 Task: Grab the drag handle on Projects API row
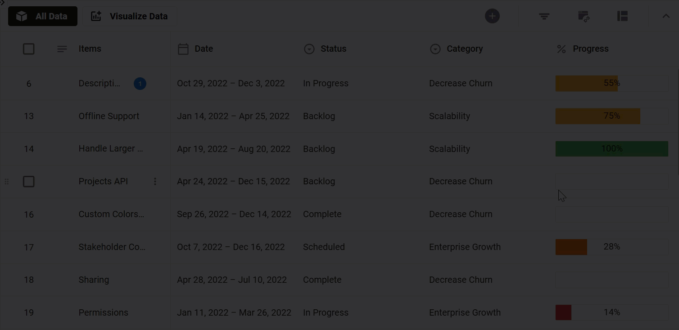pyautogui.click(x=7, y=181)
